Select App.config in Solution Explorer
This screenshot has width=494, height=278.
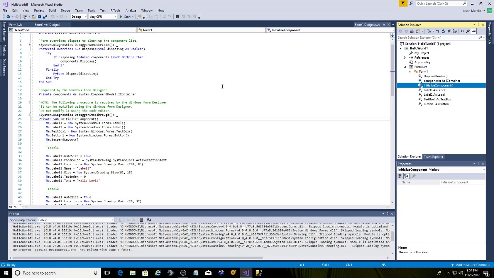pyautogui.click(x=422, y=62)
